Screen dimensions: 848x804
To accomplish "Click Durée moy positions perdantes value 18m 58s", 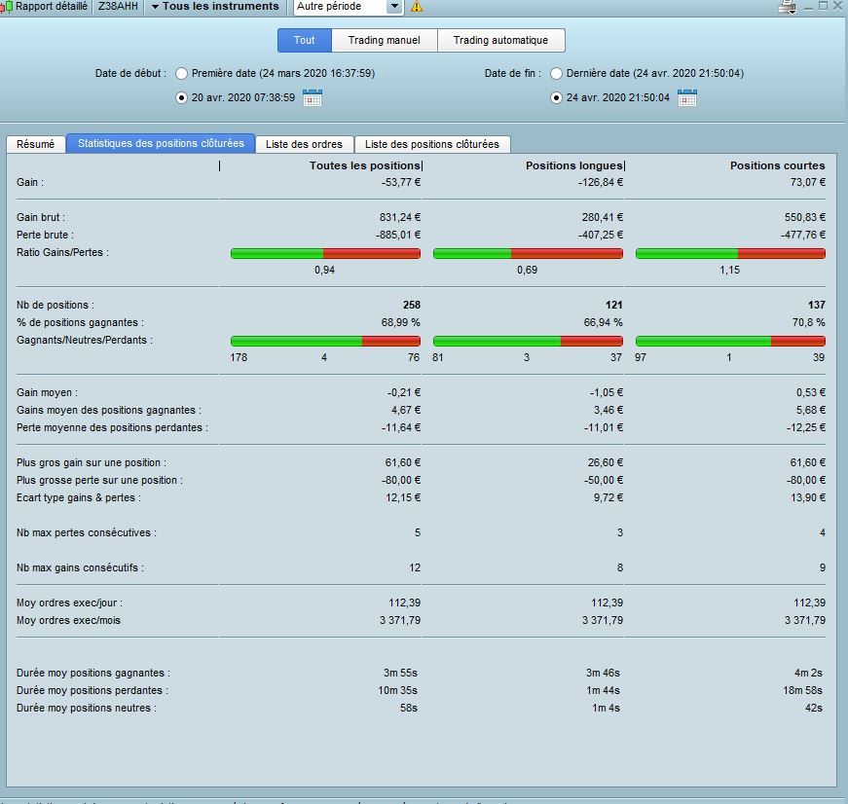I will [x=802, y=690].
